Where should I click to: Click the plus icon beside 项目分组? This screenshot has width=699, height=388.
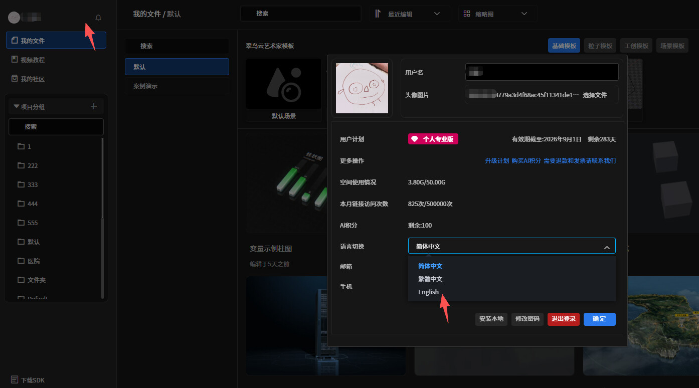pyautogui.click(x=93, y=106)
